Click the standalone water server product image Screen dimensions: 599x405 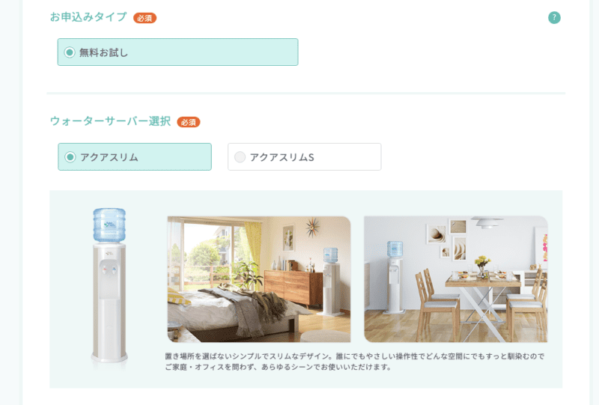click(109, 285)
